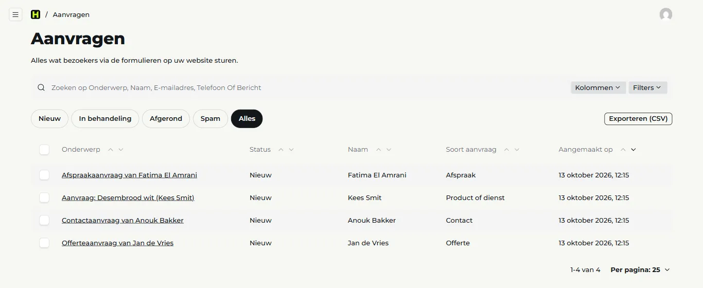This screenshot has height=288, width=703.
Task: Click the Soort aanvraag column header
Action: (471, 150)
